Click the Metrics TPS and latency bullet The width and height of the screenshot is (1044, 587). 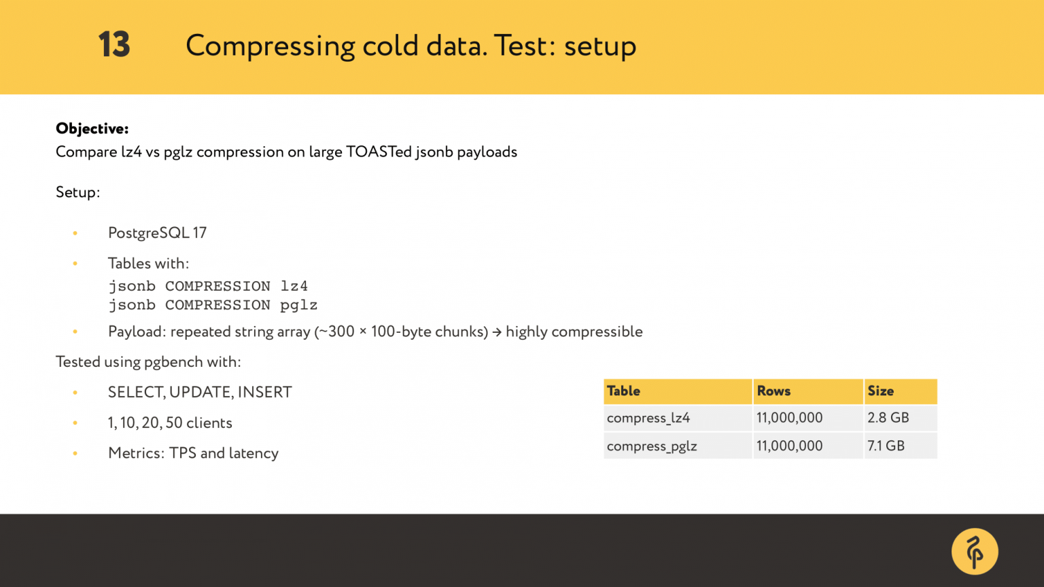point(193,453)
